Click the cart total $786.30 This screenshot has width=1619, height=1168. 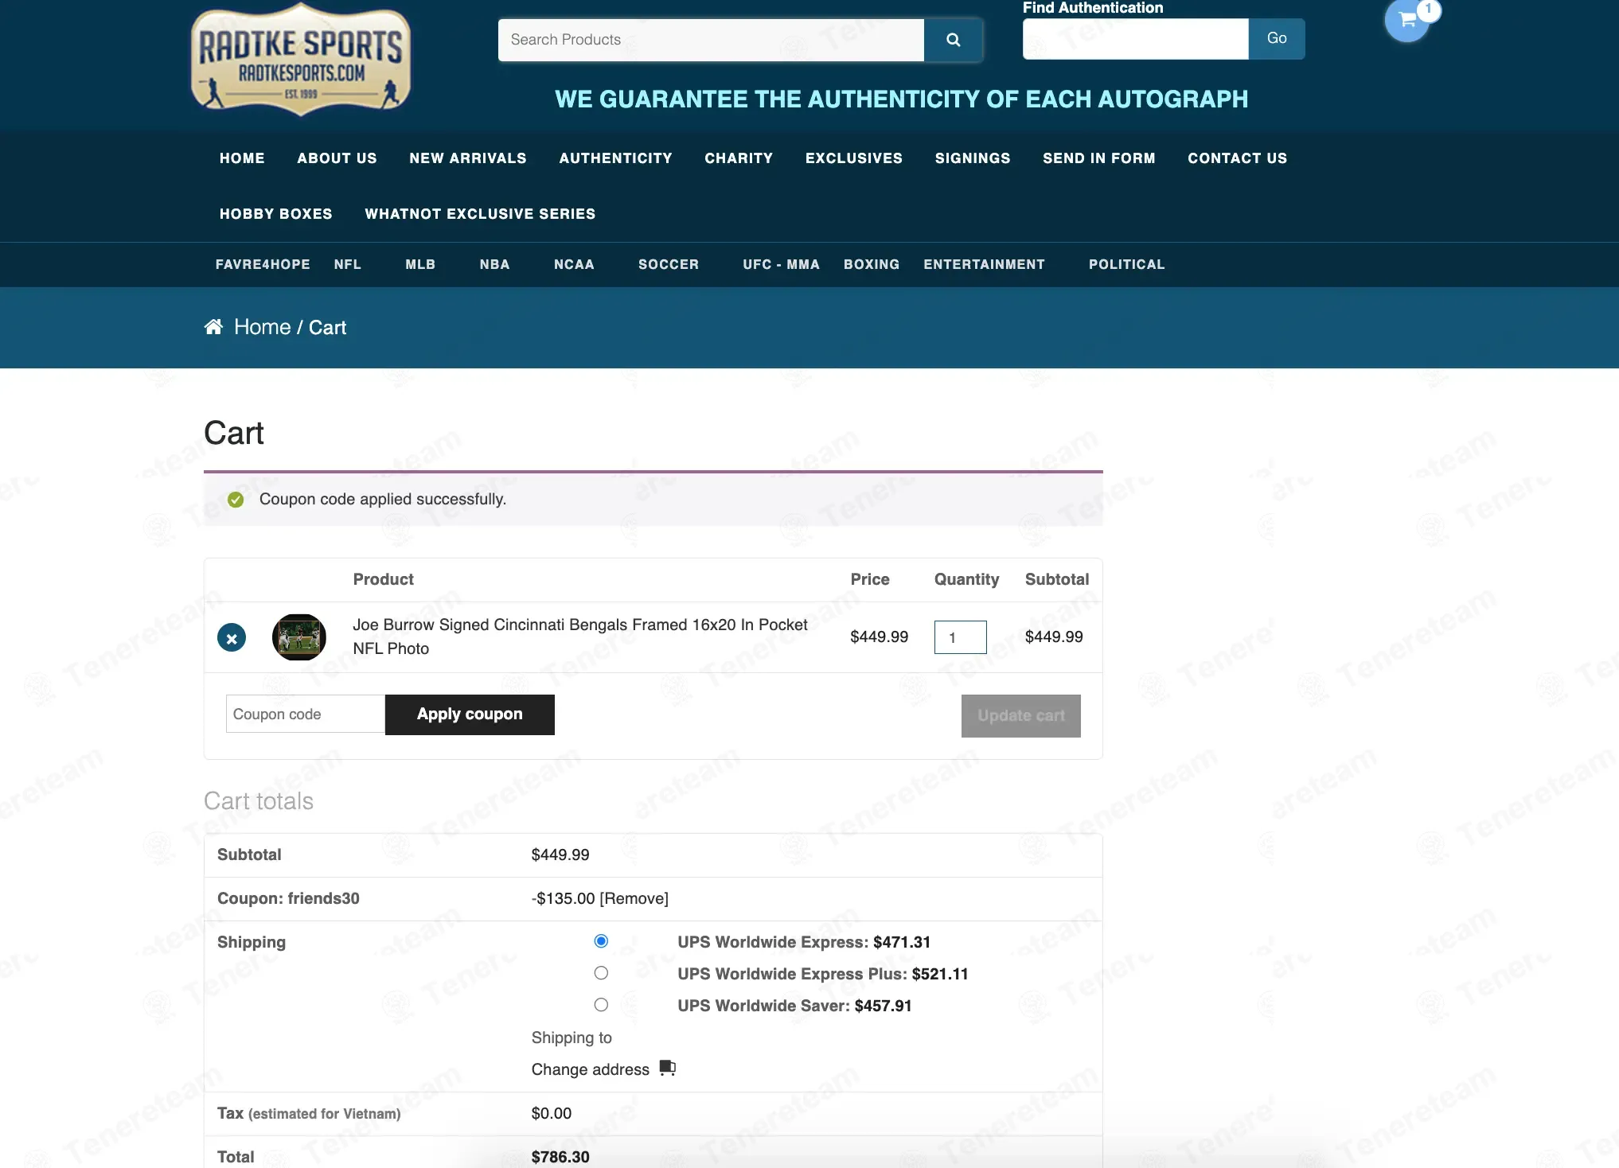(x=560, y=1157)
